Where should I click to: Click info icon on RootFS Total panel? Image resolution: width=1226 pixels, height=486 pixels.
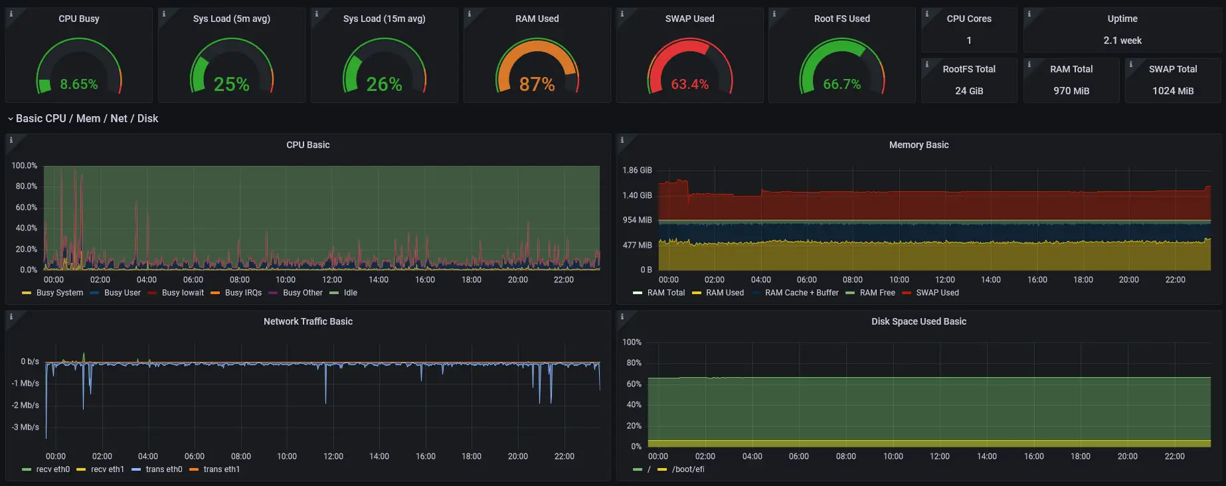click(x=927, y=64)
